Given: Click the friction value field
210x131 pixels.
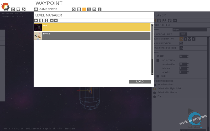Looking at the screenshot, I should (183, 68).
